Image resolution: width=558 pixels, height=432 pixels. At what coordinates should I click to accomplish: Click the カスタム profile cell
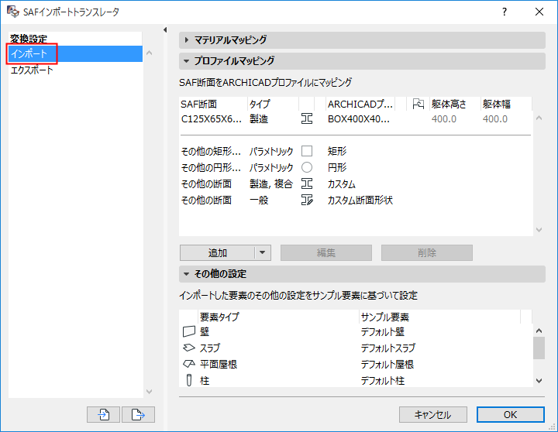click(342, 183)
